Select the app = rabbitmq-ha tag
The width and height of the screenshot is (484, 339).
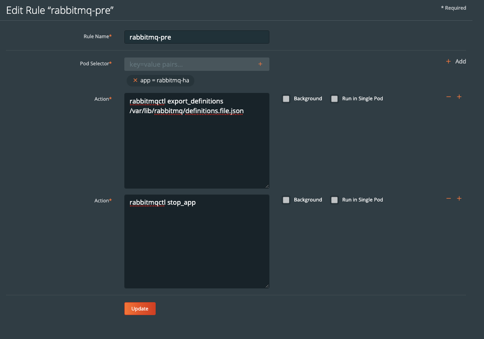tap(163, 80)
